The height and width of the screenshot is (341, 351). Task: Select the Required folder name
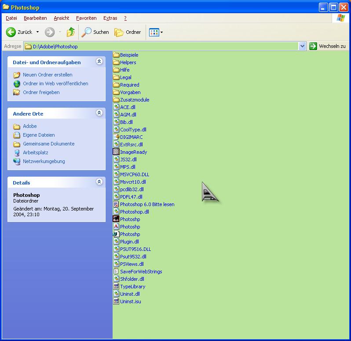tap(130, 85)
